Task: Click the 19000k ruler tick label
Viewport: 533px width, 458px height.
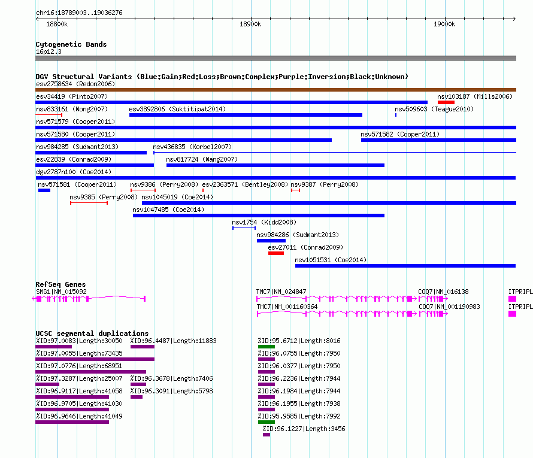Action: coord(444,24)
